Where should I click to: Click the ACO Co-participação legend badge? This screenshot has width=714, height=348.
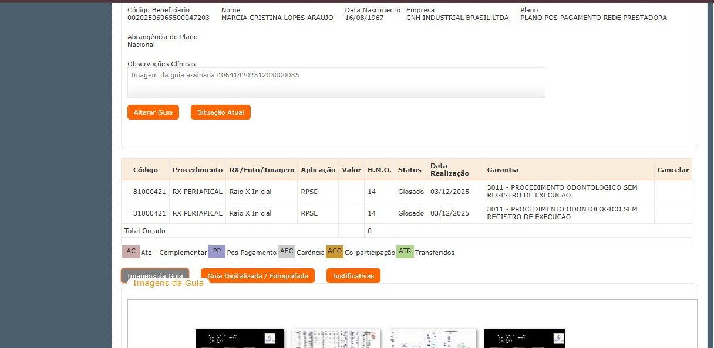coord(335,252)
